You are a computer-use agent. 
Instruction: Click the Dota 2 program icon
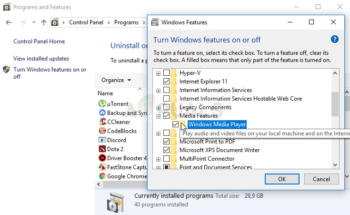[x=102, y=149]
